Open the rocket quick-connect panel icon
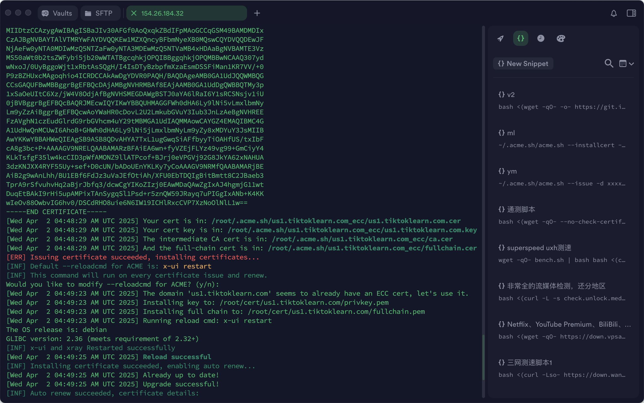This screenshot has width=644, height=403. pyautogui.click(x=500, y=38)
